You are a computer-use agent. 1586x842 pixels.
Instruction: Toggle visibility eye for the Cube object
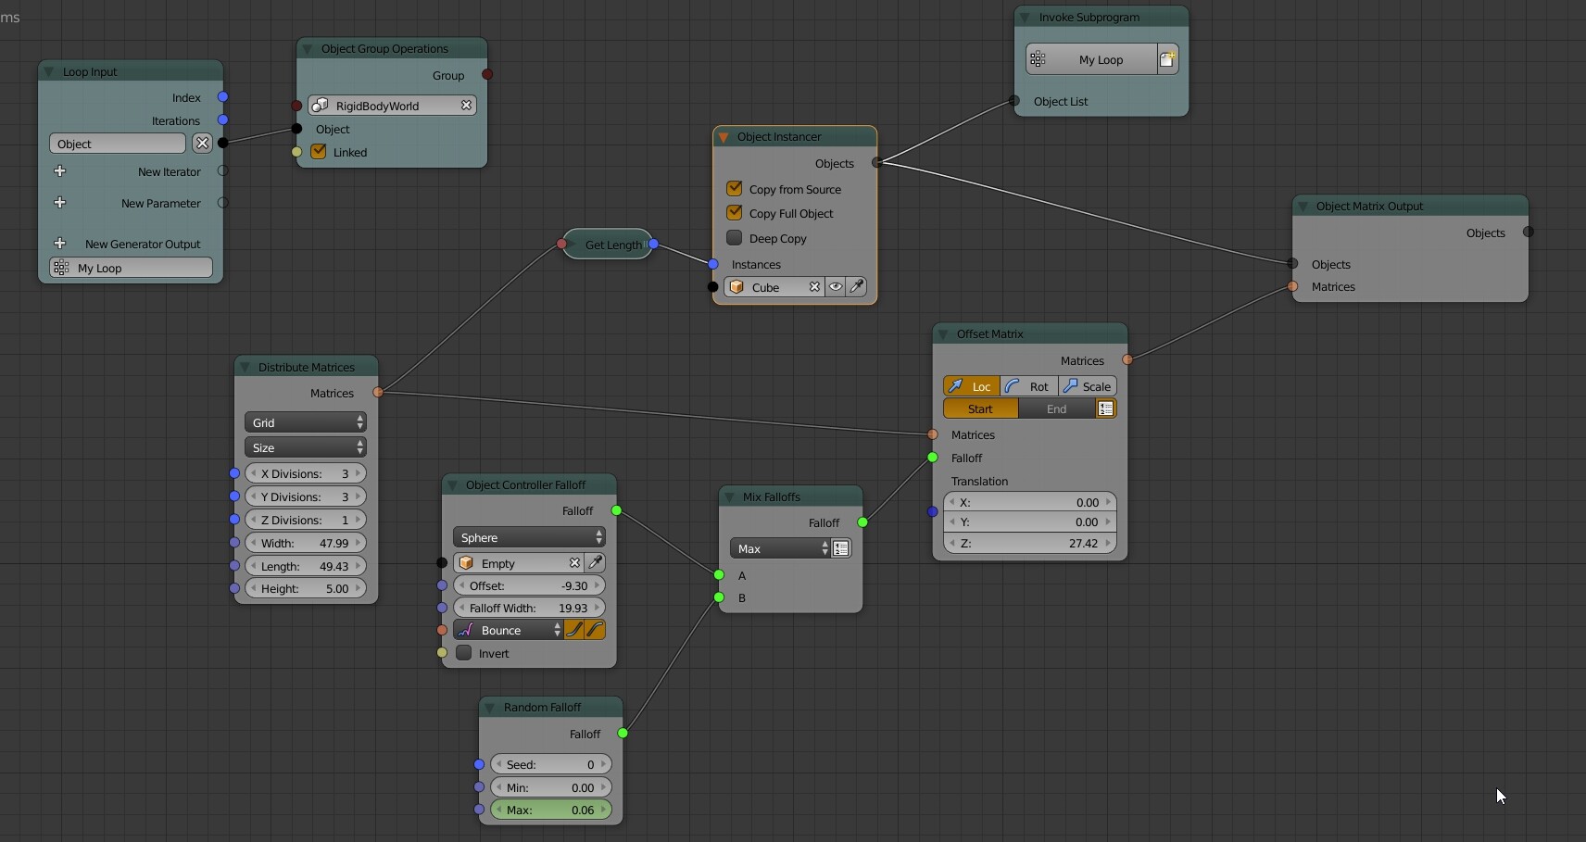point(836,287)
